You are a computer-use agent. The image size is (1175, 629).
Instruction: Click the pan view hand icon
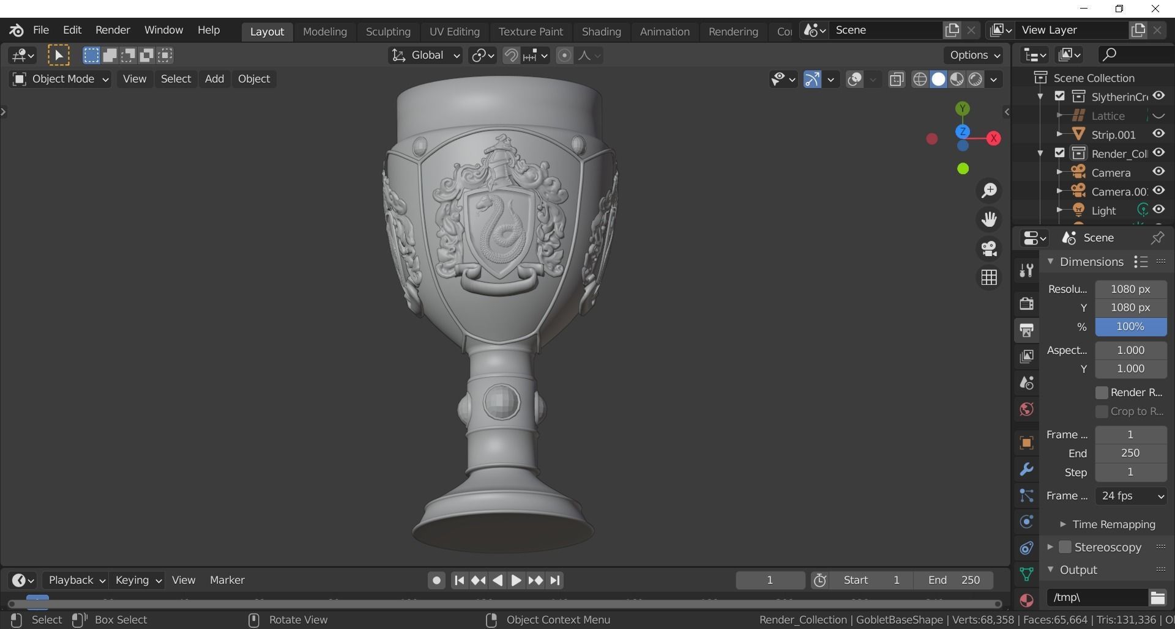pyautogui.click(x=989, y=219)
